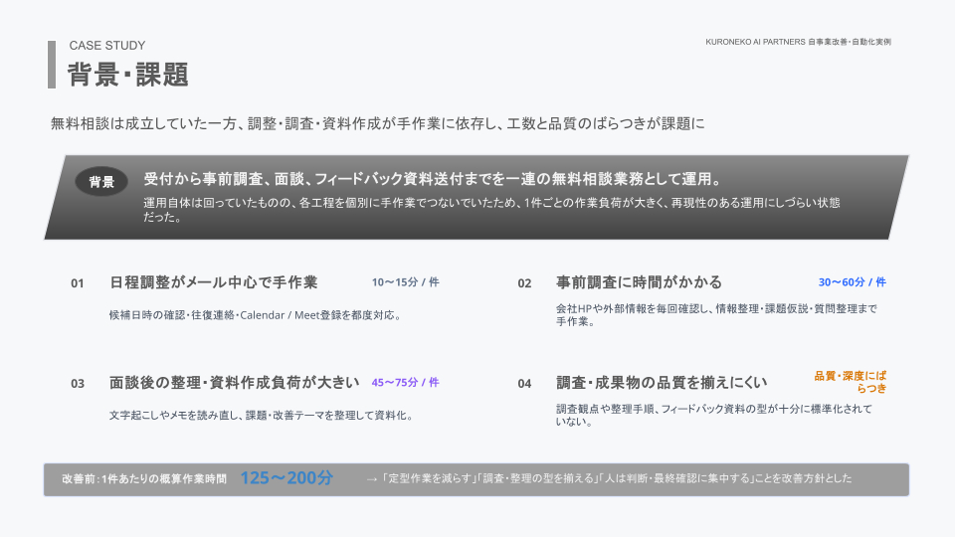Click the dark oval '背景' badge

(x=101, y=181)
